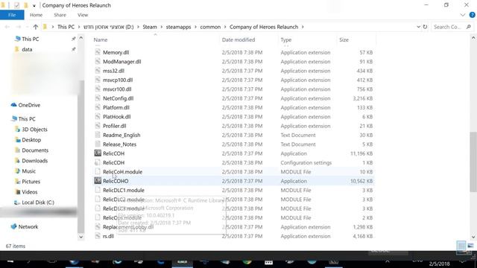
Task: Select the Readme_English text document icon
Action: coord(98,135)
